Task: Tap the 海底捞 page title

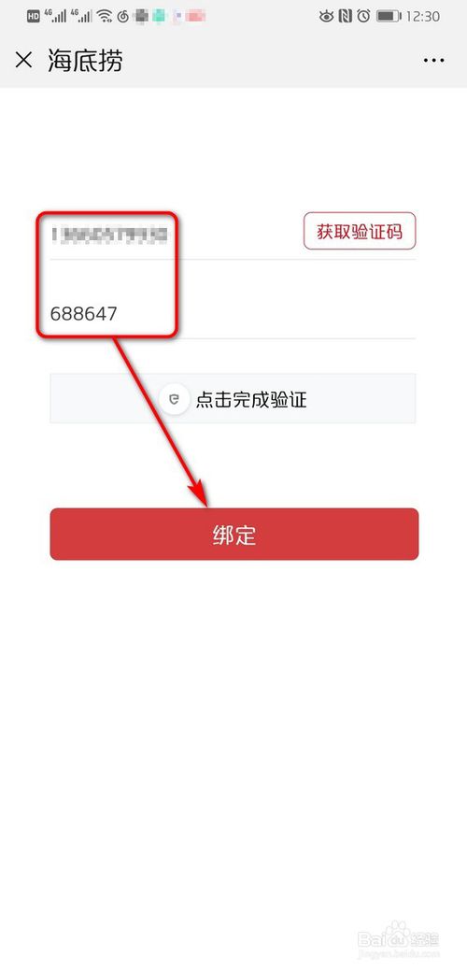Action: click(85, 61)
